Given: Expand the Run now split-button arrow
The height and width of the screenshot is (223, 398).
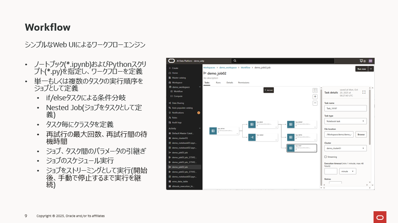Looking at the screenshot, I should (x=371, y=69).
